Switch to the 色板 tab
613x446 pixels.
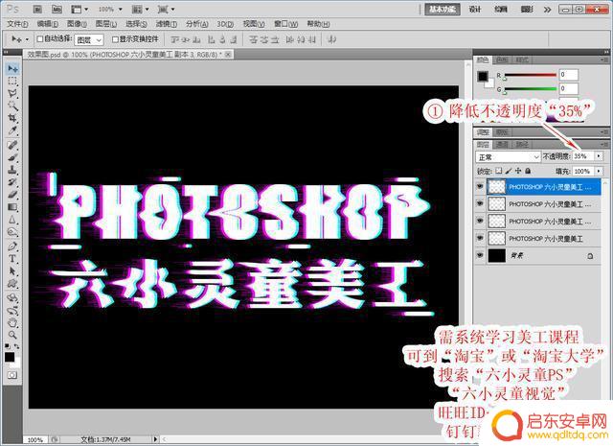502,59
